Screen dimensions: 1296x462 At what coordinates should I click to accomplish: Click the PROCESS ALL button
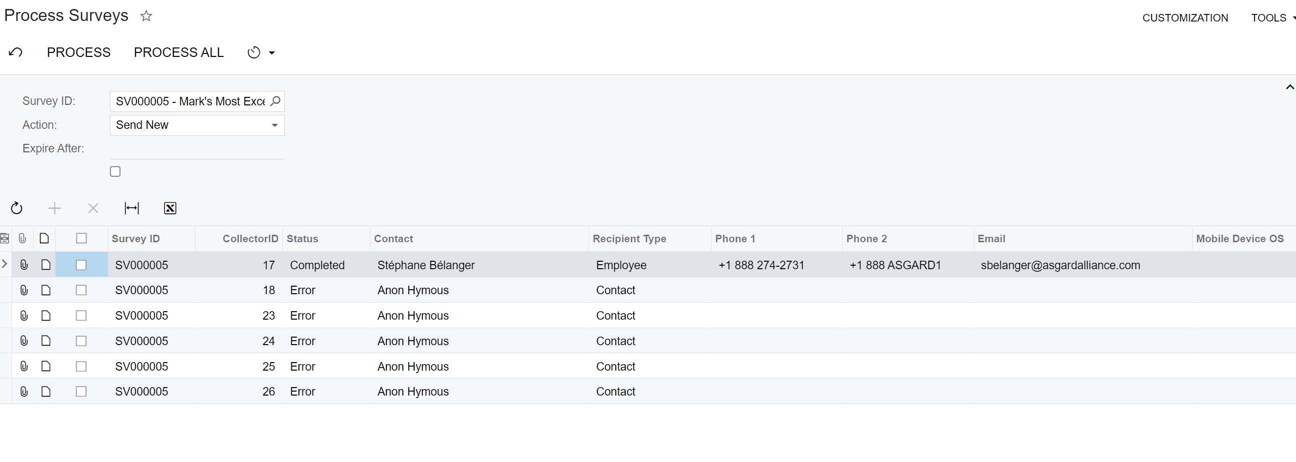coord(178,52)
